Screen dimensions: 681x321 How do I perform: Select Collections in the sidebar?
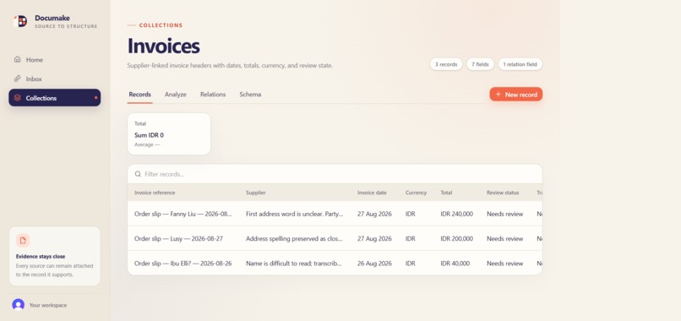tap(55, 98)
